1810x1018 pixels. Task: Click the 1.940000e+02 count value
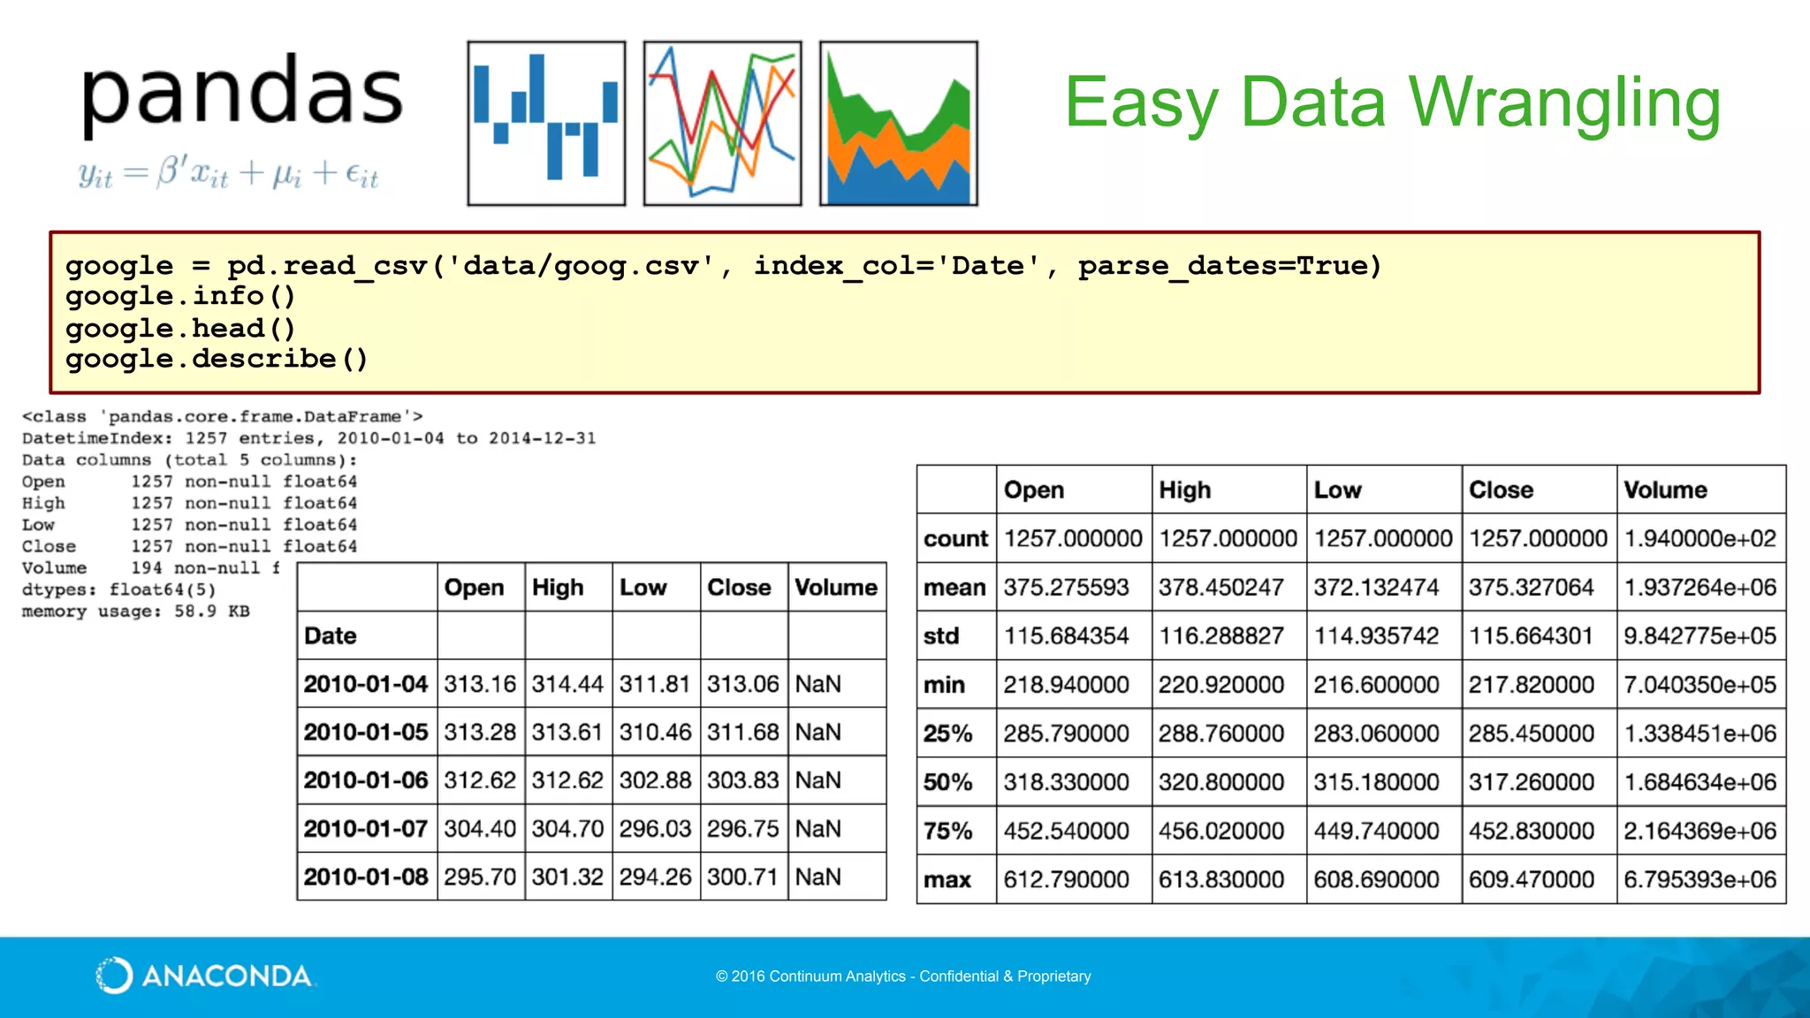[x=1700, y=539]
